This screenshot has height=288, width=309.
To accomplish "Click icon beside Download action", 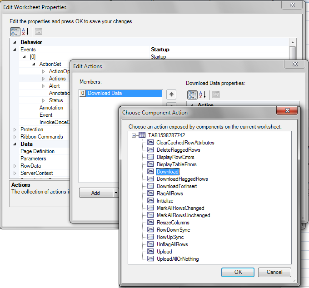I will (150, 172).
